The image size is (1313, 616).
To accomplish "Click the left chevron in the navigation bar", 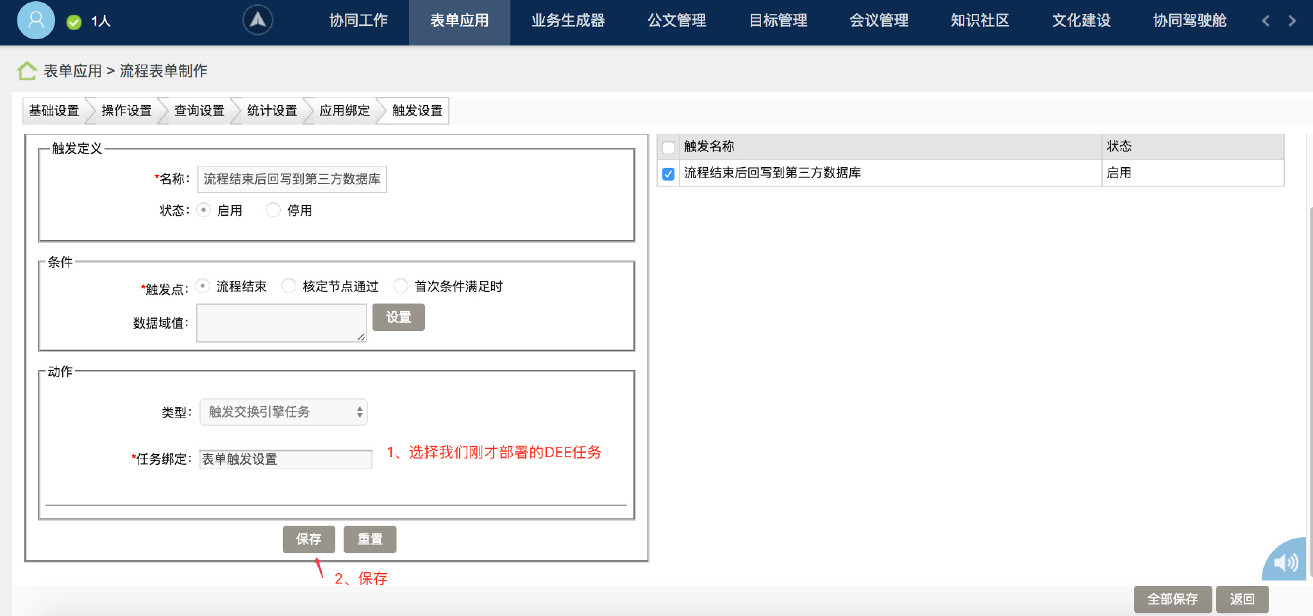I will pyautogui.click(x=1265, y=20).
